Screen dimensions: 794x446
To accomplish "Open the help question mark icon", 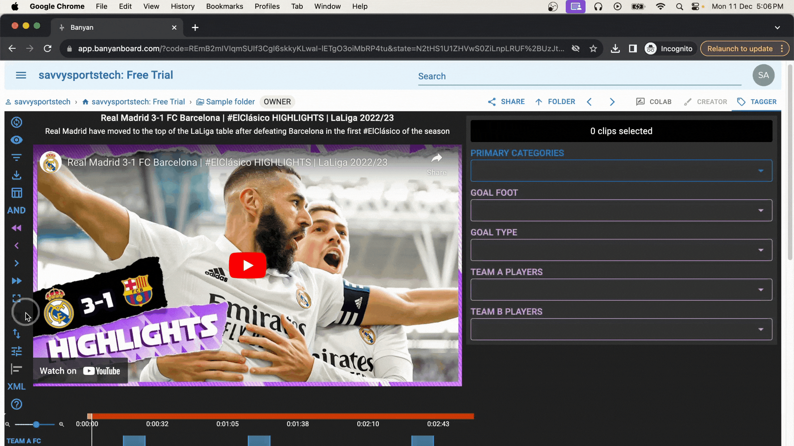I will (x=17, y=404).
